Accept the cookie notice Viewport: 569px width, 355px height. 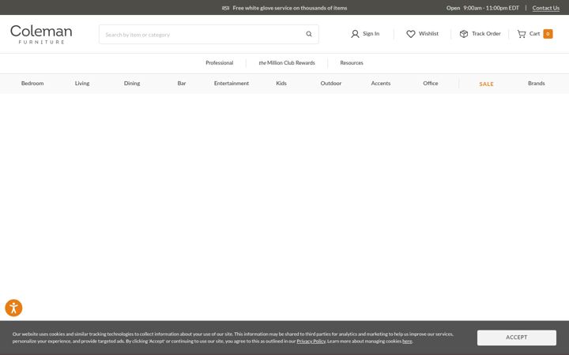pos(516,338)
